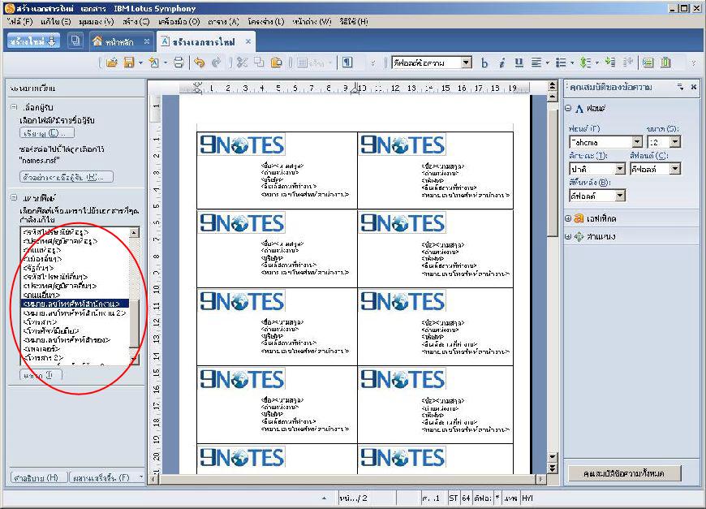Open the แก้ไข (E) Edit menu
The width and height of the screenshot is (706, 509).
pos(56,21)
